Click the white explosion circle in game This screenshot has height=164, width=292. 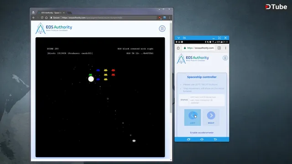pyautogui.click(x=91, y=79)
